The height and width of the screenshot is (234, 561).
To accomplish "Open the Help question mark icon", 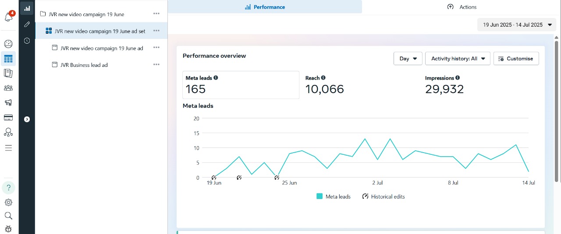I will click(x=8, y=188).
